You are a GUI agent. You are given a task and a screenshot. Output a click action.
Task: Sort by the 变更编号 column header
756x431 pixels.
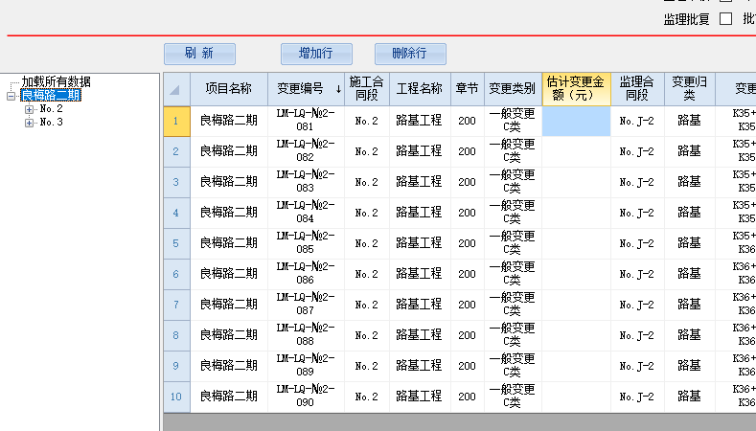click(307, 89)
